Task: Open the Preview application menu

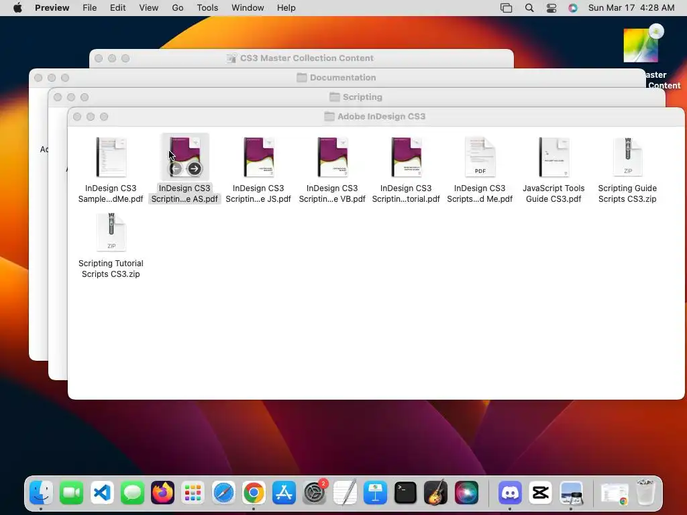Action: [52, 8]
